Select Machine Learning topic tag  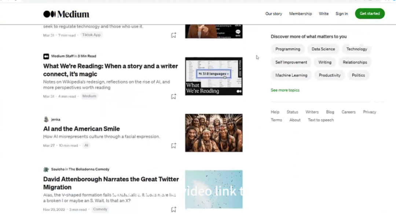(x=291, y=76)
